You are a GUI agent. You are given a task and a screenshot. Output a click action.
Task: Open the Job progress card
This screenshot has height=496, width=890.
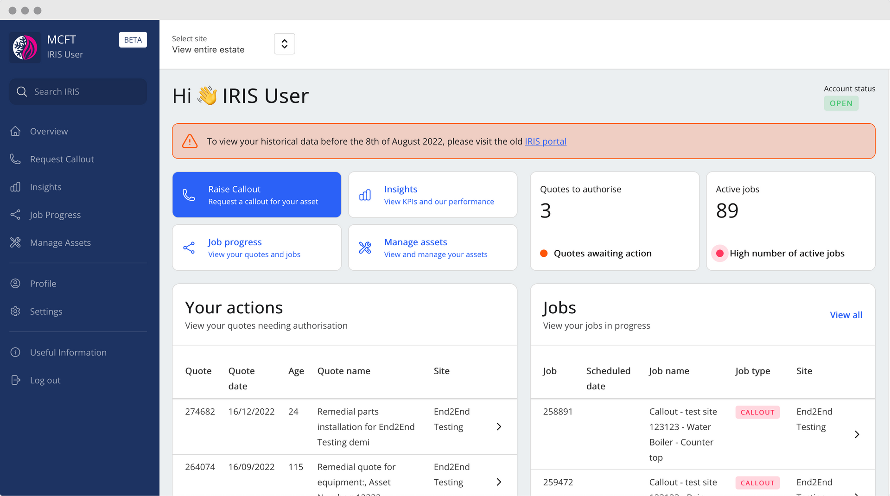pyautogui.click(x=256, y=248)
